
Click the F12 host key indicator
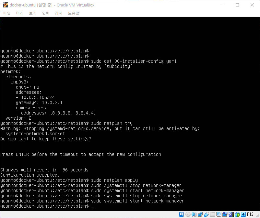tap(250, 214)
